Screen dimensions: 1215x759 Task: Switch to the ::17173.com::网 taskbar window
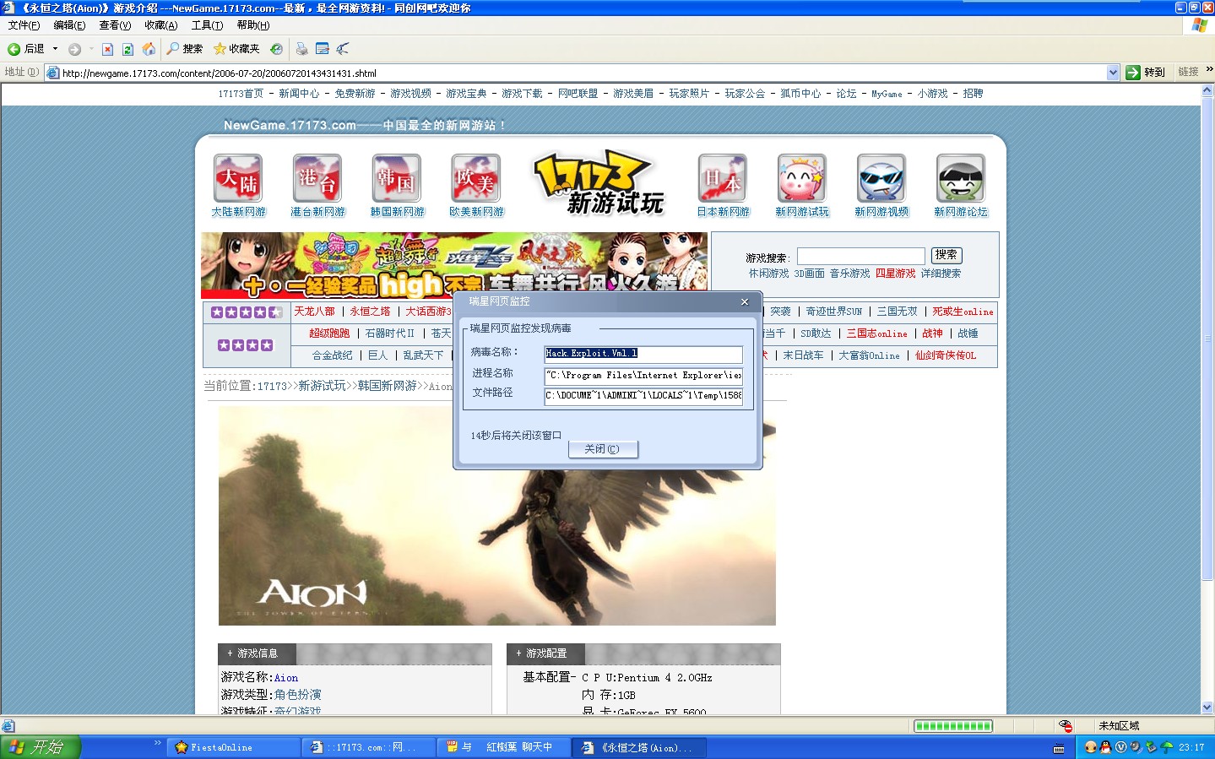pyautogui.click(x=371, y=747)
